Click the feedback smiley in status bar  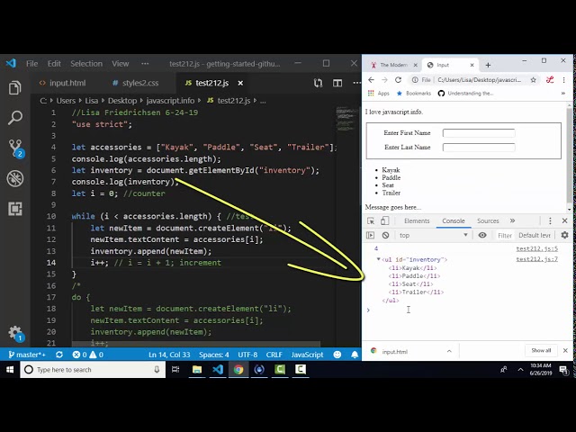tap(337, 355)
